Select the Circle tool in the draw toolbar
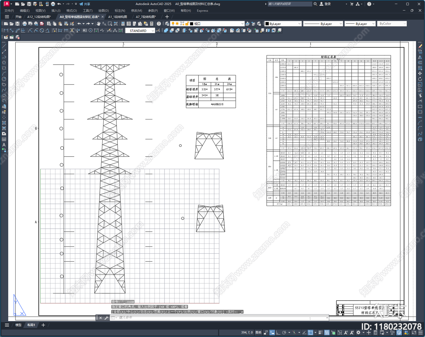 (x=4, y=79)
